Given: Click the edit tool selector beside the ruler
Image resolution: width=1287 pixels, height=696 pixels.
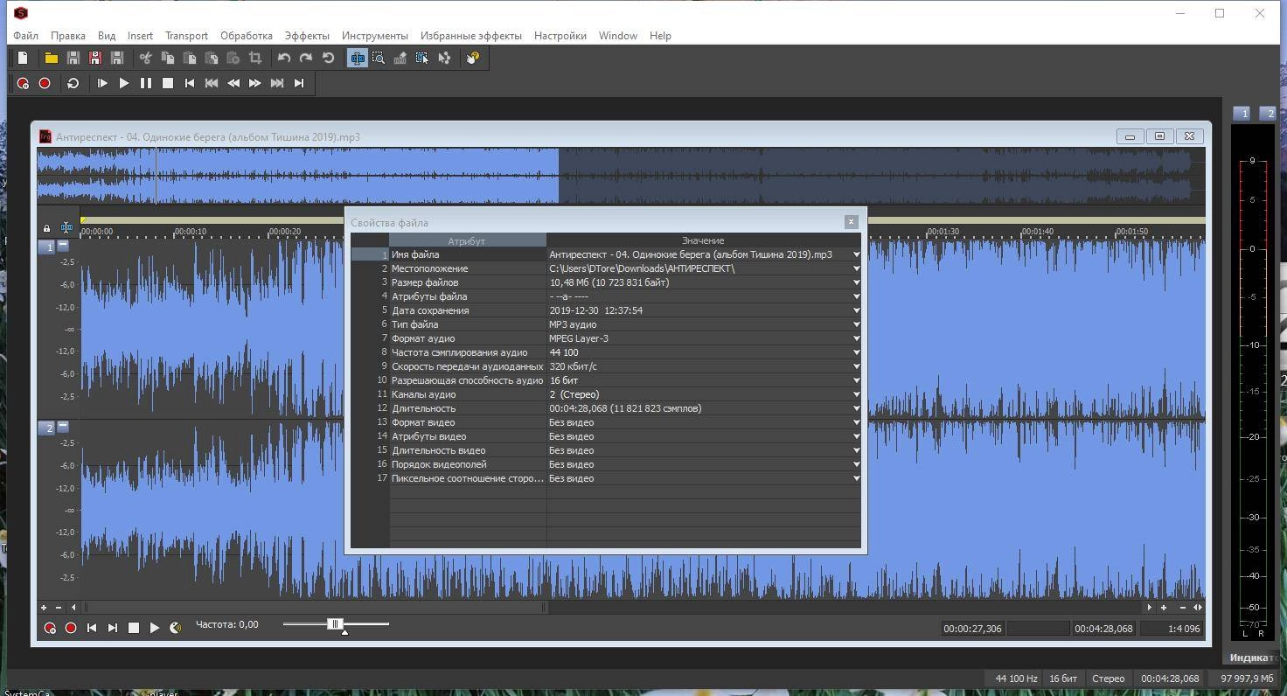Looking at the screenshot, I should pyautogui.click(x=66, y=228).
